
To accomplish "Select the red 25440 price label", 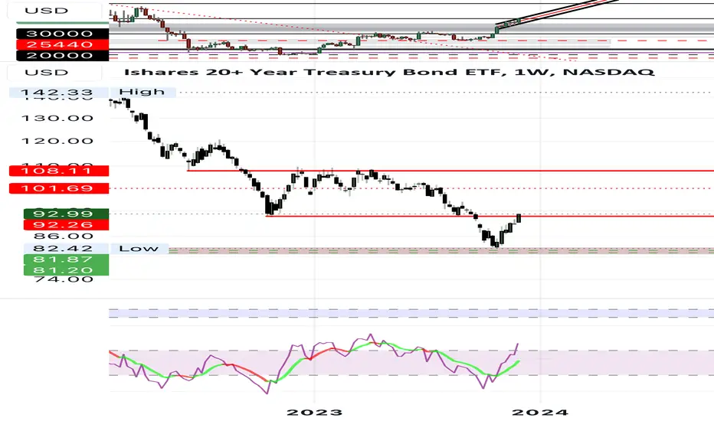I will [62, 44].
